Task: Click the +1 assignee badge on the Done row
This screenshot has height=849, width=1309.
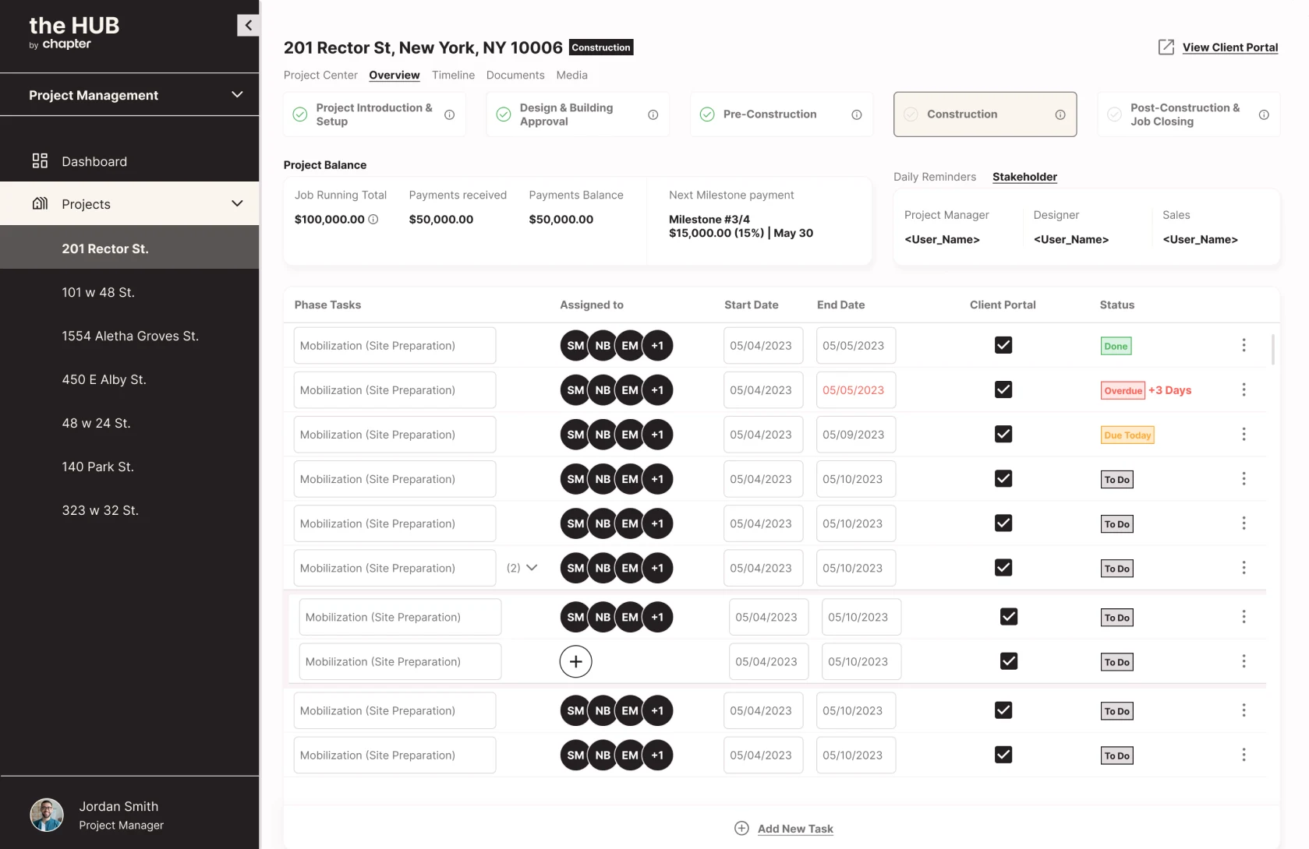Action: (x=657, y=345)
